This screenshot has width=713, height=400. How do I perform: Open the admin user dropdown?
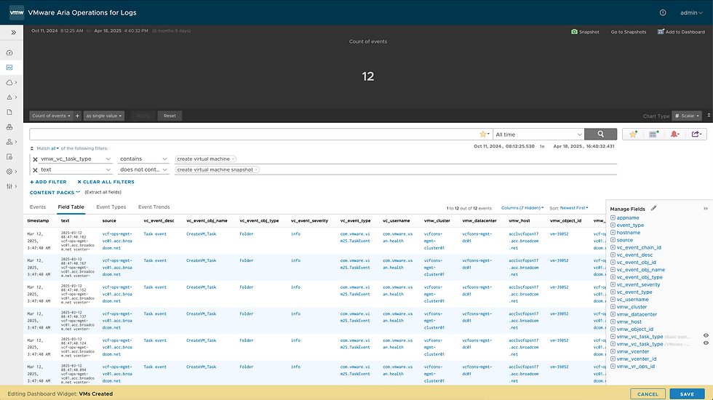tap(691, 13)
